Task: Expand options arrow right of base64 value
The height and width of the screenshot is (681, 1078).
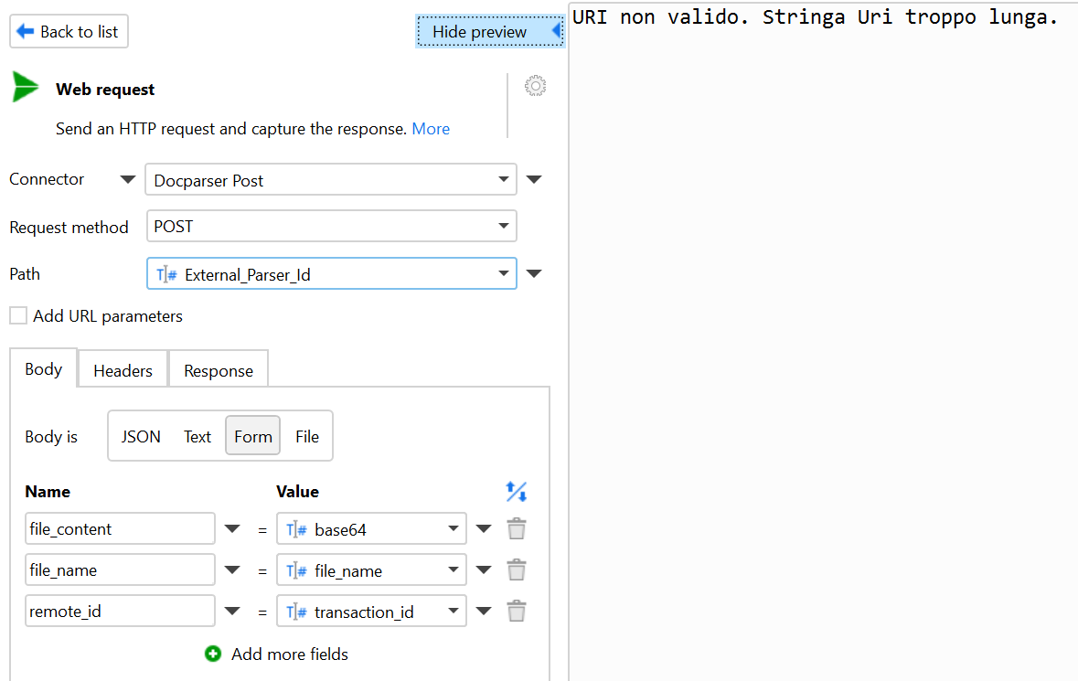Action: [x=484, y=528]
